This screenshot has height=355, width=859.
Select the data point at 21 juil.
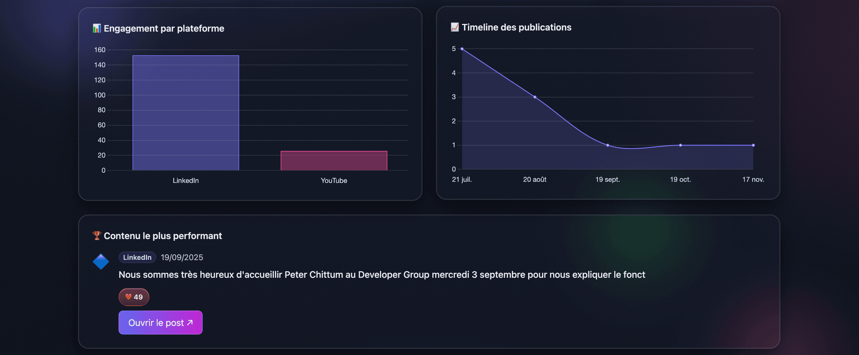pyautogui.click(x=461, y=48)
